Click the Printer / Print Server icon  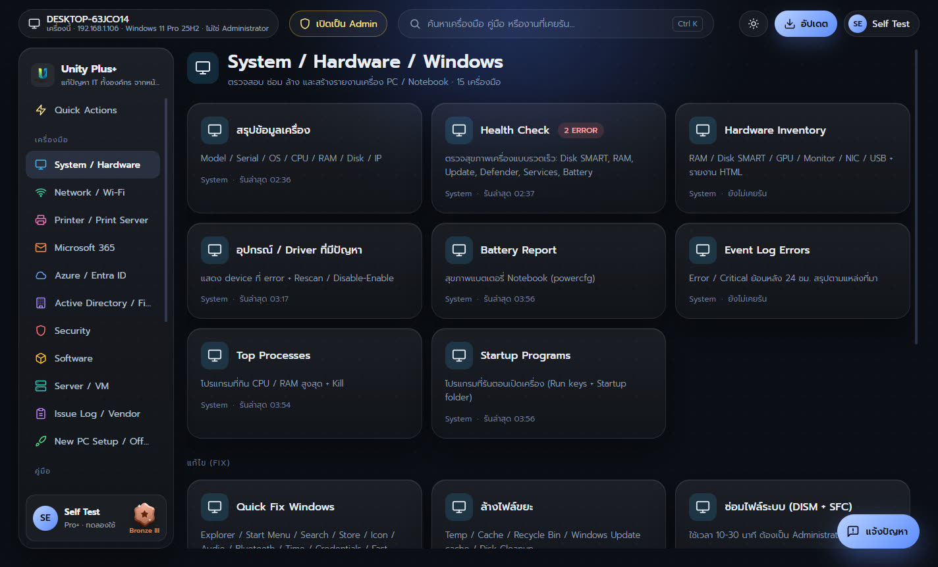(41, 220)
